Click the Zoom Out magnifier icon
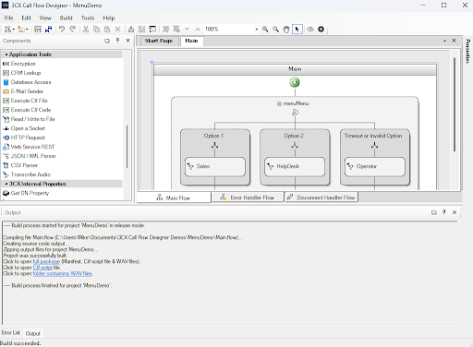Viewport: 473px width, 347px height. coord(276,30)
